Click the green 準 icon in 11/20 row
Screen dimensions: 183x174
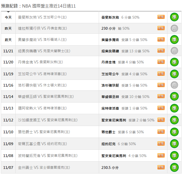click(x=174, y=62)
